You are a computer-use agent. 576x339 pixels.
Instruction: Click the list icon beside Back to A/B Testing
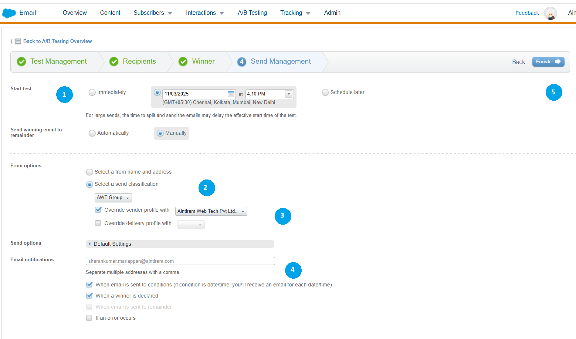(18, 41)
